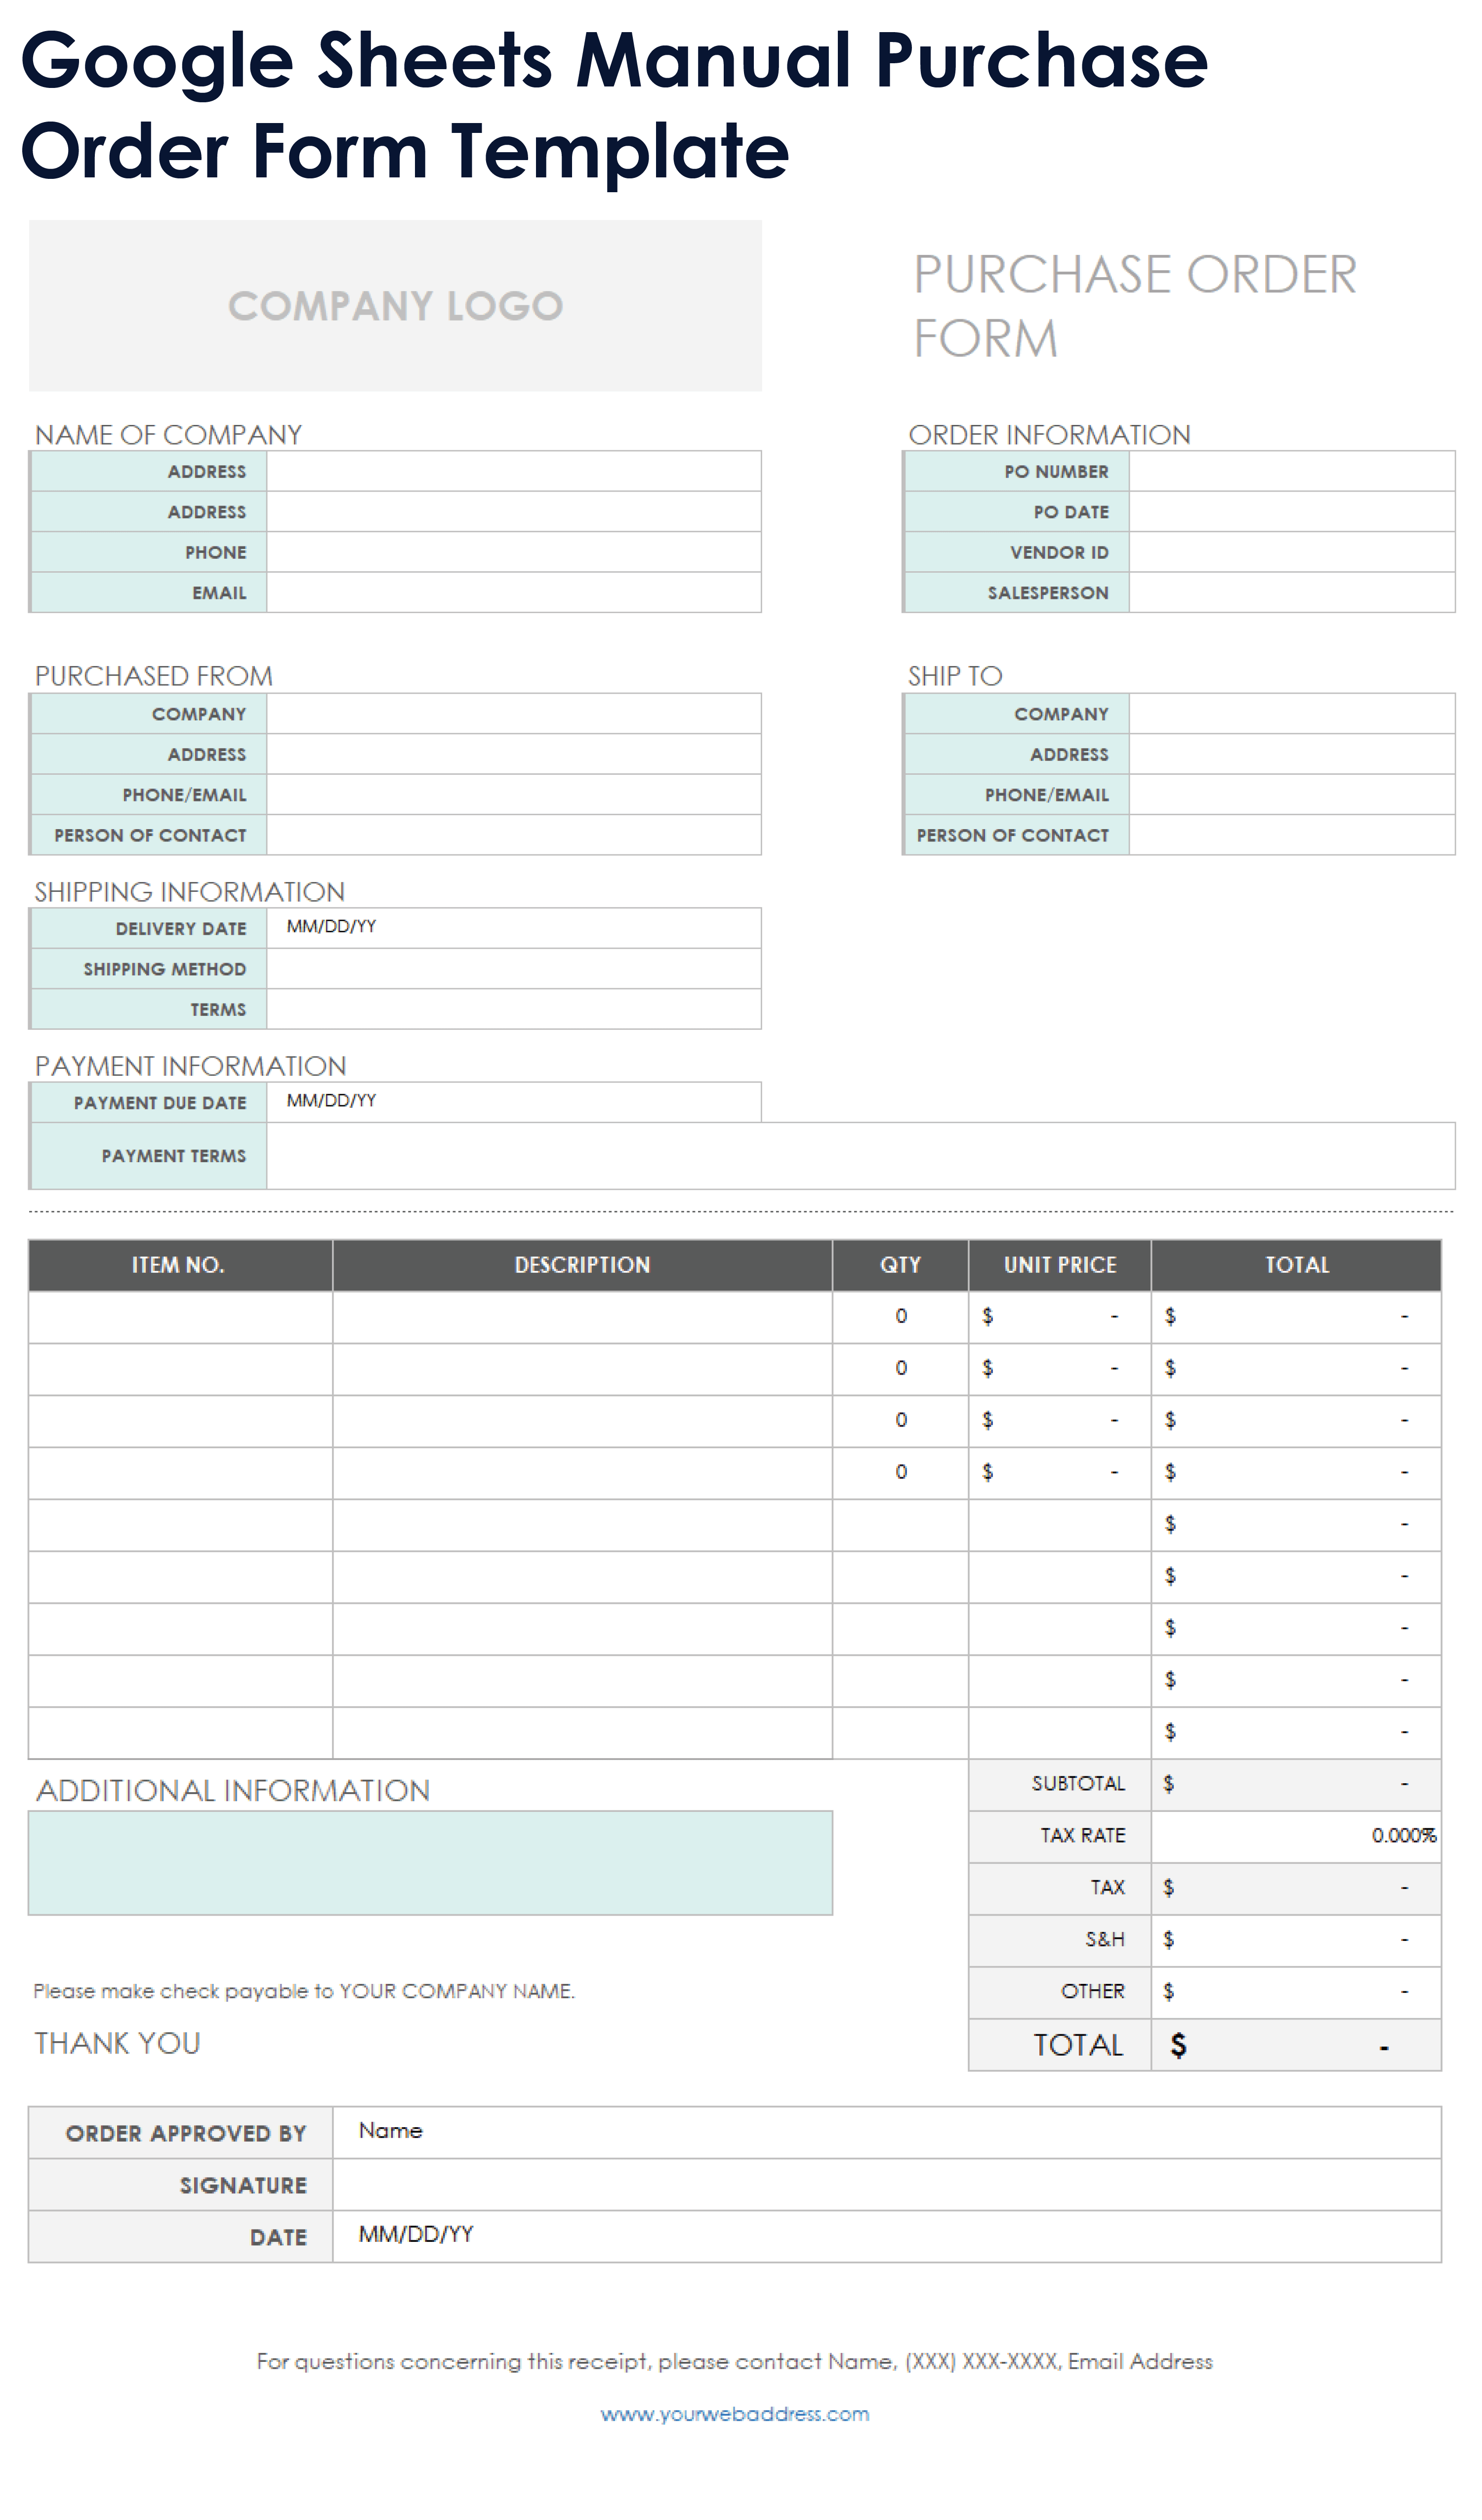Select the PO NUMBER input cell
Image resolution: width=1482 pixels, height=2520 pixels.
point(1292,471)
